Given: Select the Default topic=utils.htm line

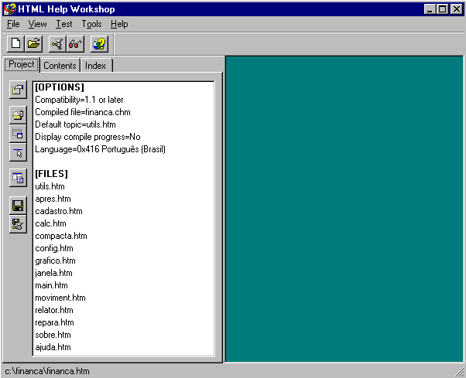Looking at the screenshot, I should point(76,124).
